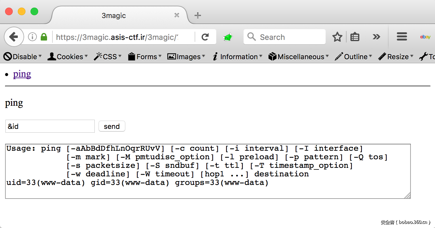The height and width of the screenshot is (228, 435).
Task: Open the Images toolbar menu
Action: point(186,57)
